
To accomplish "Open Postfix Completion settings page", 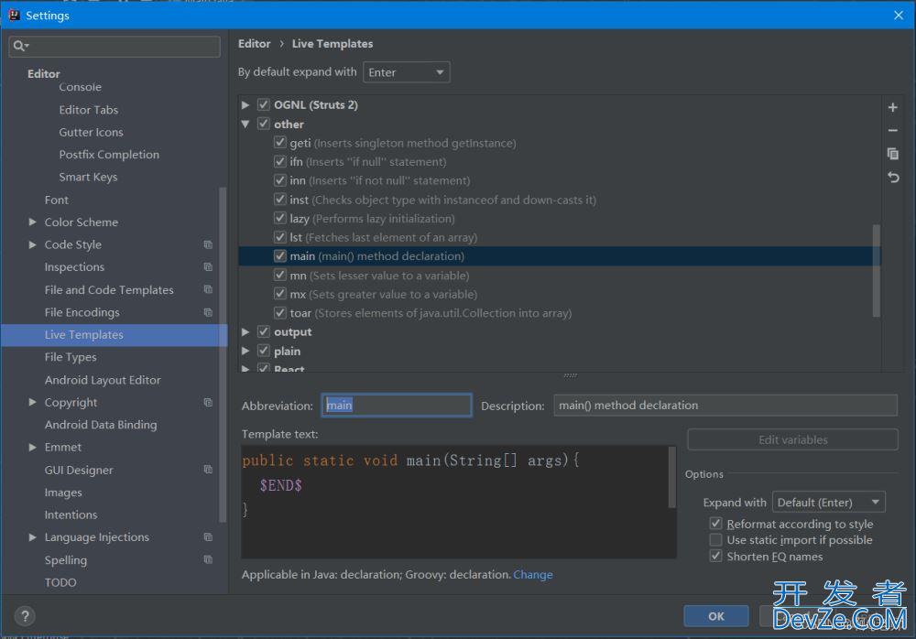I will [109, 155].
